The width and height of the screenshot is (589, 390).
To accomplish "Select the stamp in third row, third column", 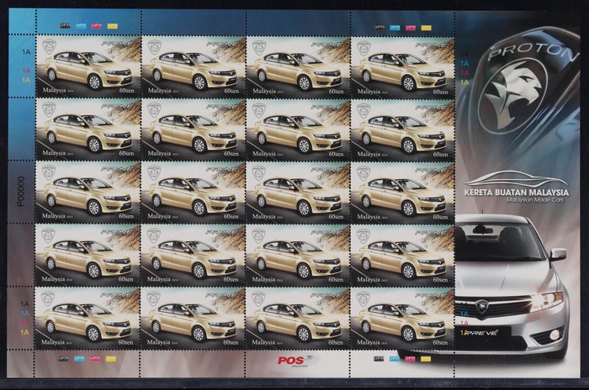I will coord(297,192).
